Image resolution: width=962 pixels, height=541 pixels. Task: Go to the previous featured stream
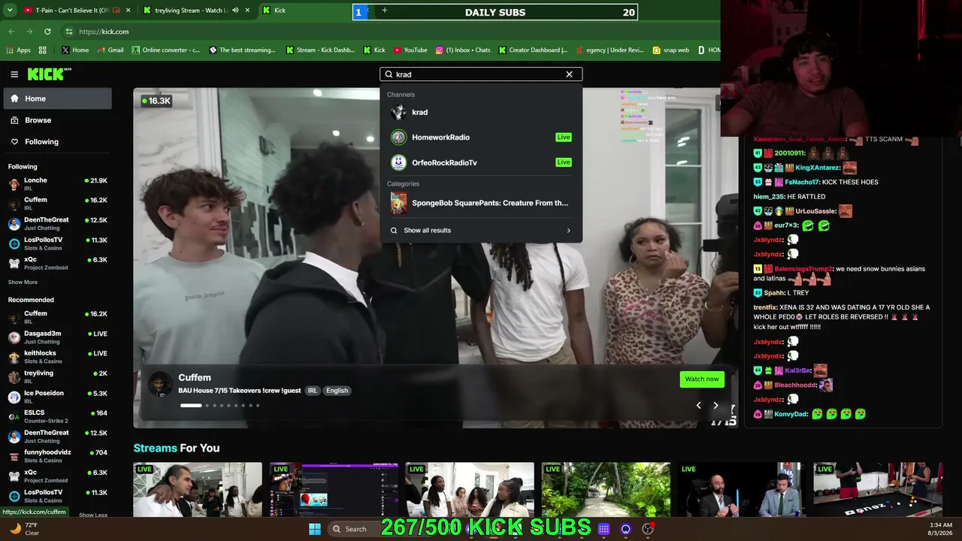point(698,406)
